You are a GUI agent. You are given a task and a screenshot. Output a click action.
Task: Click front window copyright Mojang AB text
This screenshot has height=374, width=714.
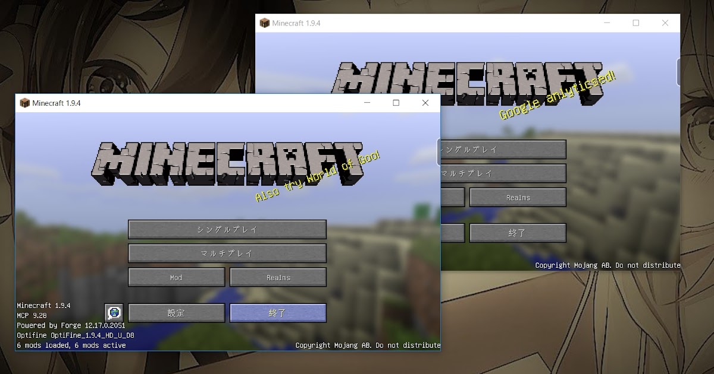[368, 345]
